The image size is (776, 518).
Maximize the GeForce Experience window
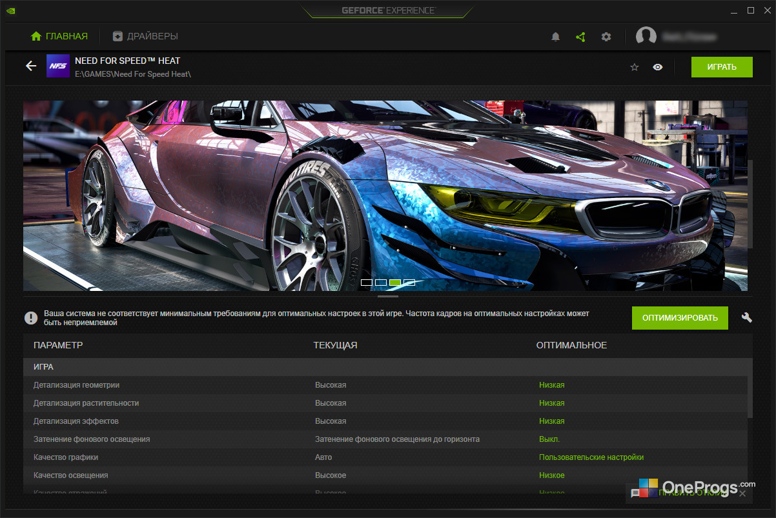coord(751,10)
